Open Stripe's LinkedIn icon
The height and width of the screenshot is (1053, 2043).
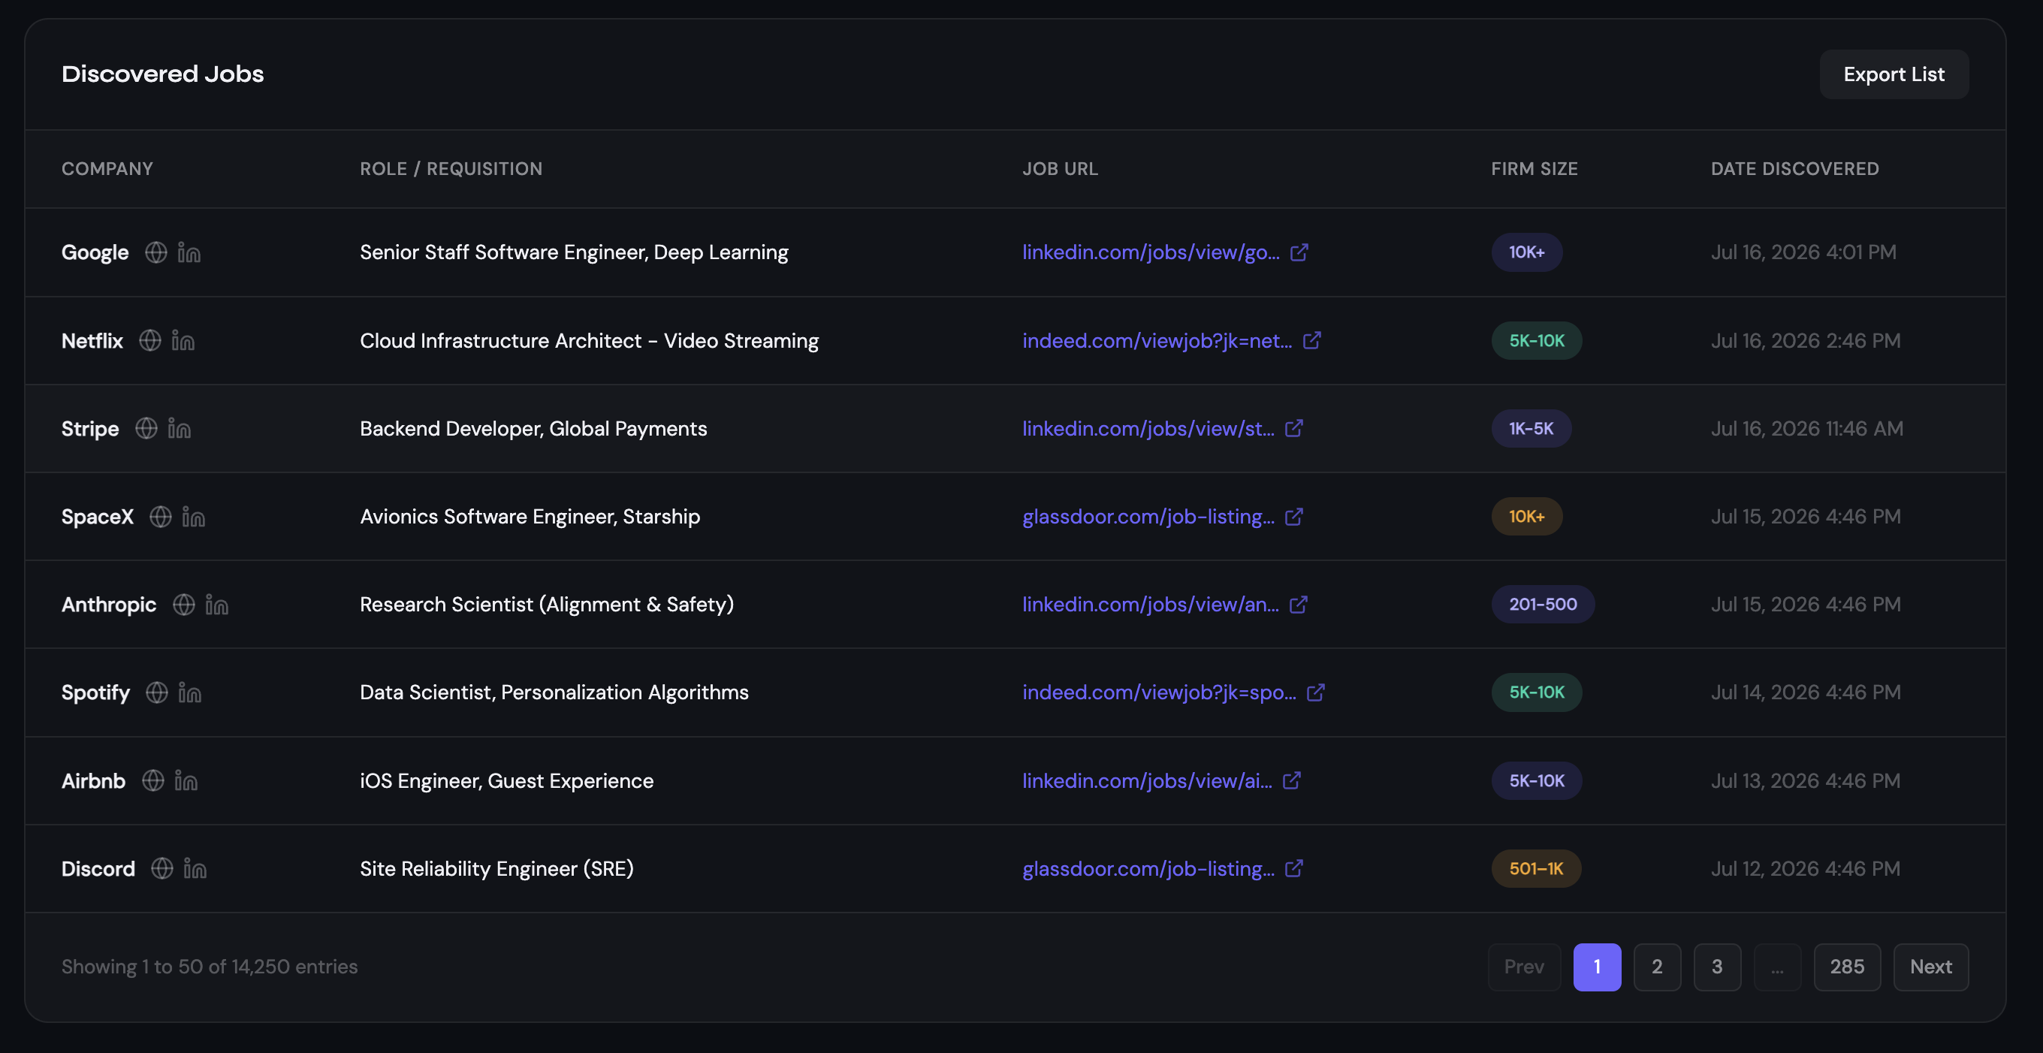180,428
